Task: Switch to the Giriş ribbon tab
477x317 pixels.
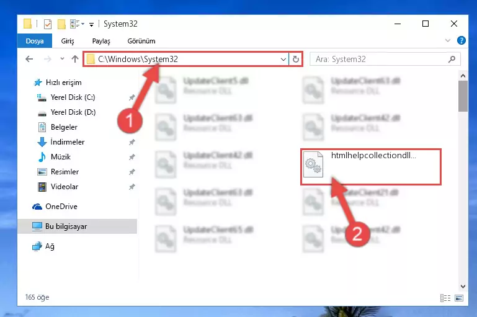Action: (x=68, y=41)
